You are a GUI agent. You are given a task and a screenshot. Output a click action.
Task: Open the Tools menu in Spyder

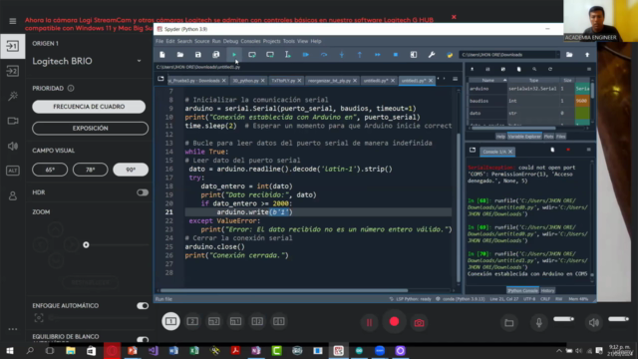[x=288, y=41]
